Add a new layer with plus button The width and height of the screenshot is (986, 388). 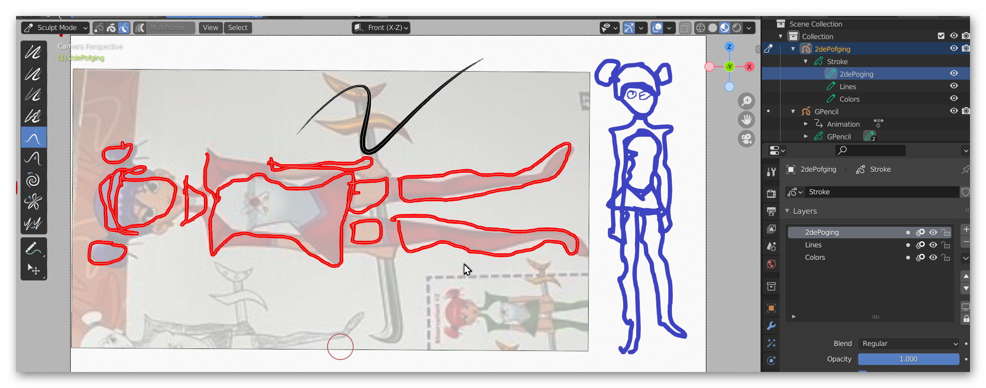965,229
